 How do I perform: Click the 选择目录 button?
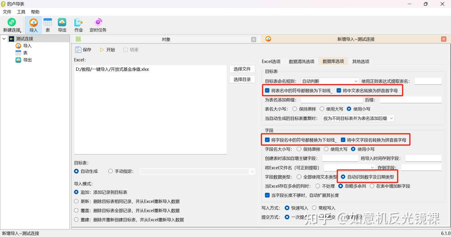point(242,79)
